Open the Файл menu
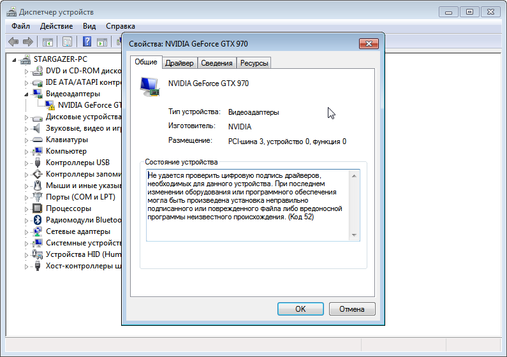507x357 pixels. (20, 26)
